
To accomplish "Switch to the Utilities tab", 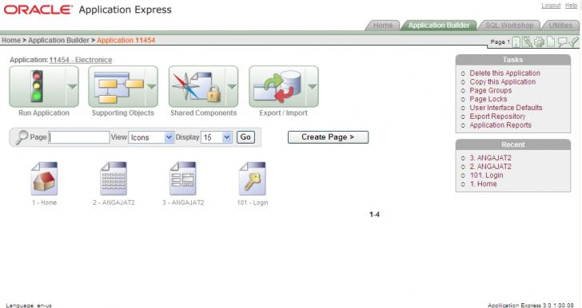I will (560, 26).
